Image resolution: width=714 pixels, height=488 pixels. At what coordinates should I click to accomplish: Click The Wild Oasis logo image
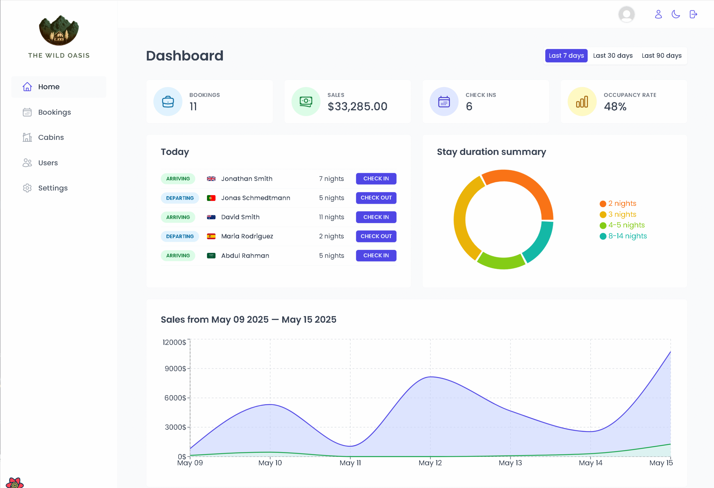[x=59, y=30]
